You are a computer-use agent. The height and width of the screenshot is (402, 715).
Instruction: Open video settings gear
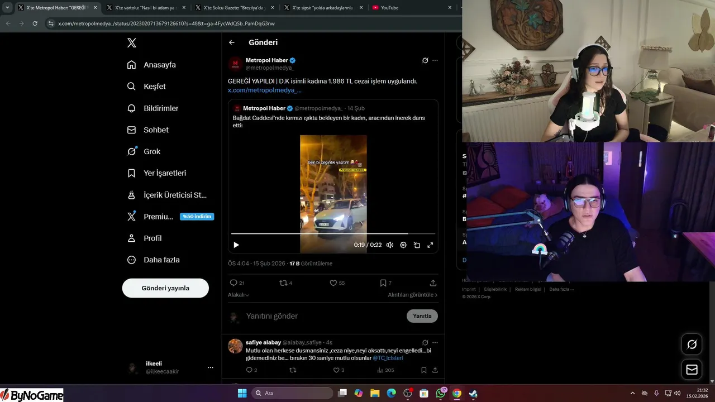[403, 245]
